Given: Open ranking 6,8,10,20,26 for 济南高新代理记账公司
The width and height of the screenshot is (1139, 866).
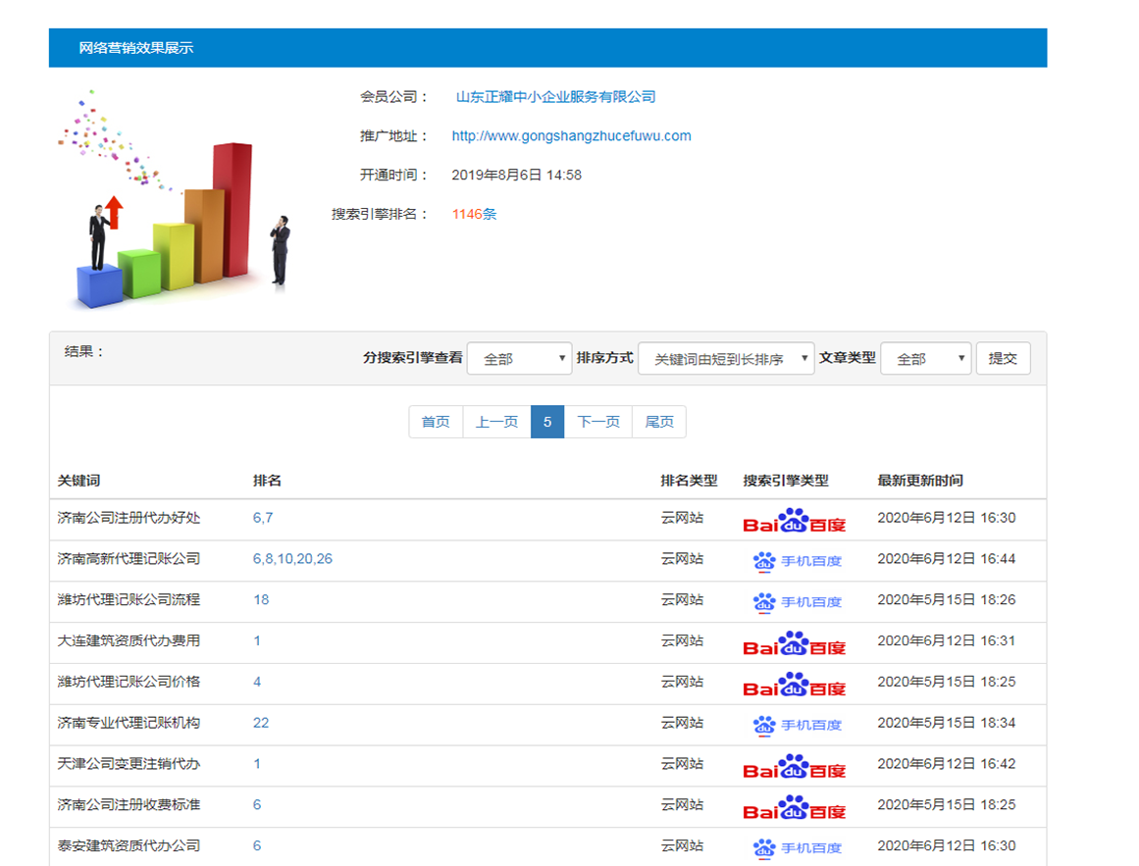Looking at the screenshot, I should [292, 559].
